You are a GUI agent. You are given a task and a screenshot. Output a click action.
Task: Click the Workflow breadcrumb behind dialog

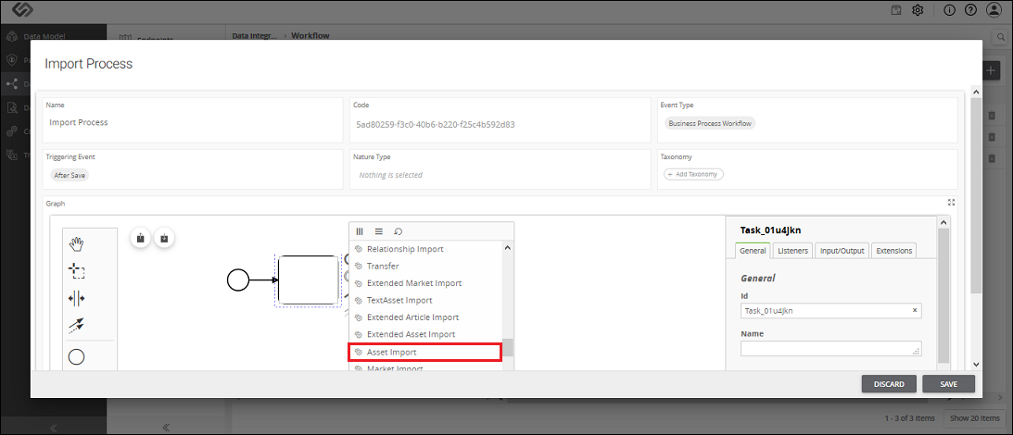tap(310, 35)
